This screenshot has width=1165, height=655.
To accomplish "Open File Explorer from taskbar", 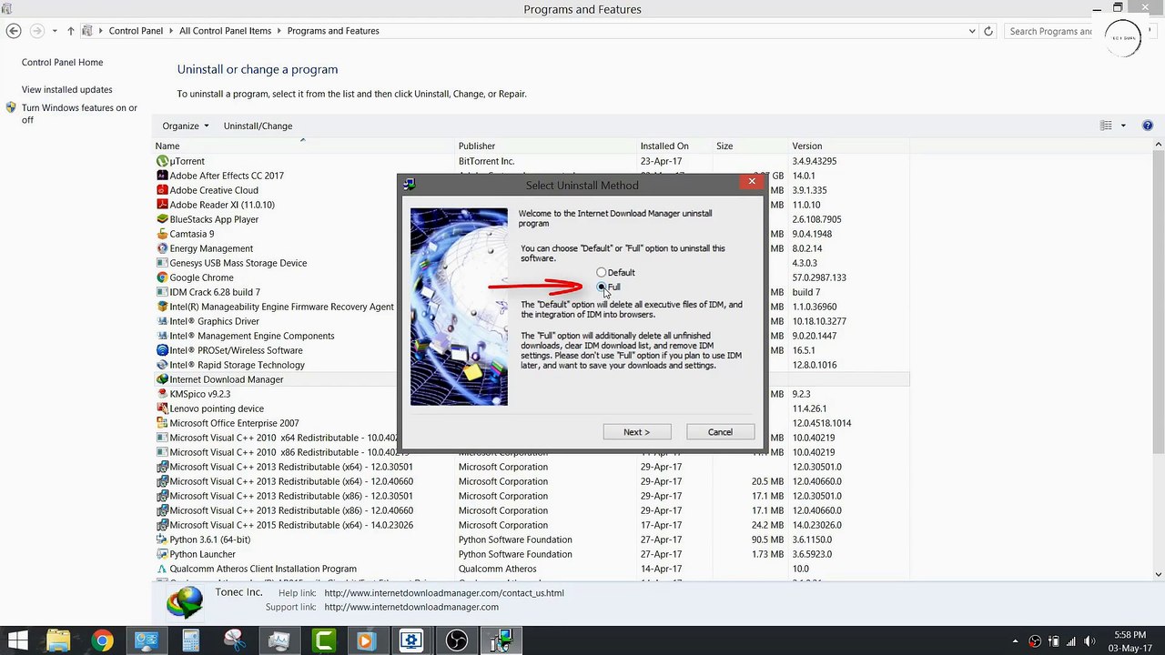I will (x=58, y=641).
